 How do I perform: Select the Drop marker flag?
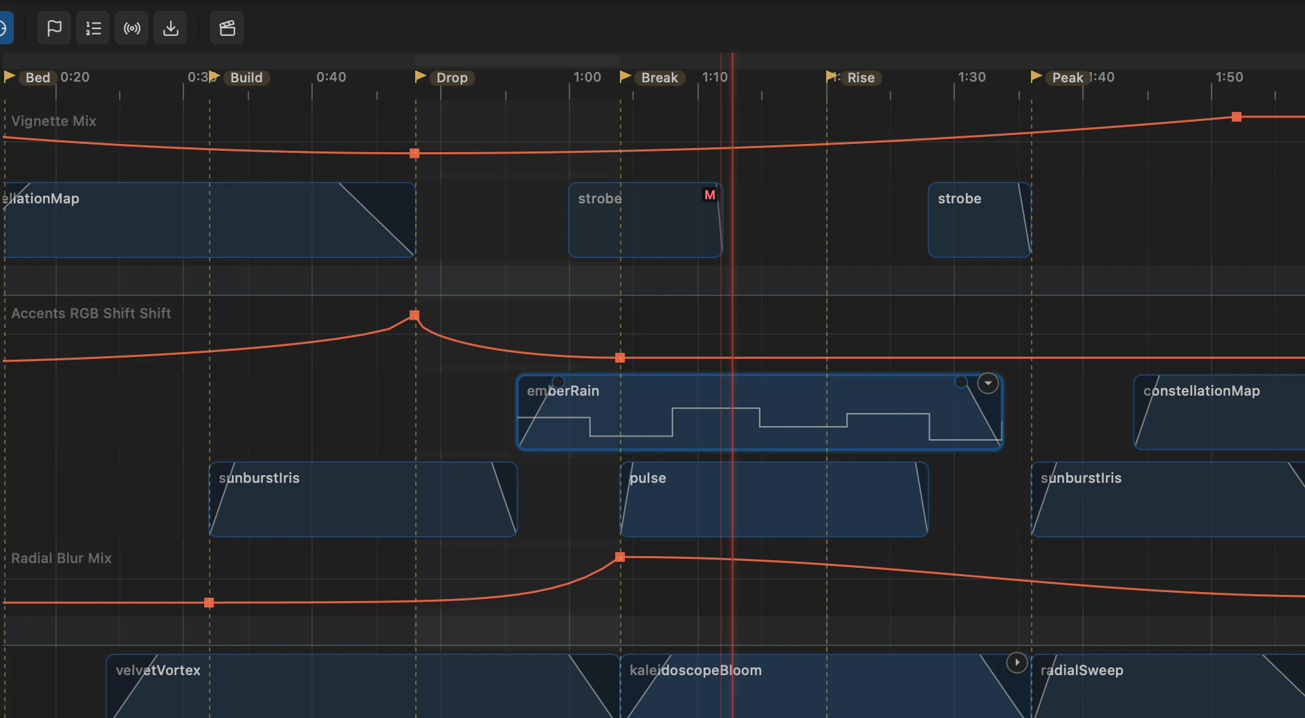point(420,77)
